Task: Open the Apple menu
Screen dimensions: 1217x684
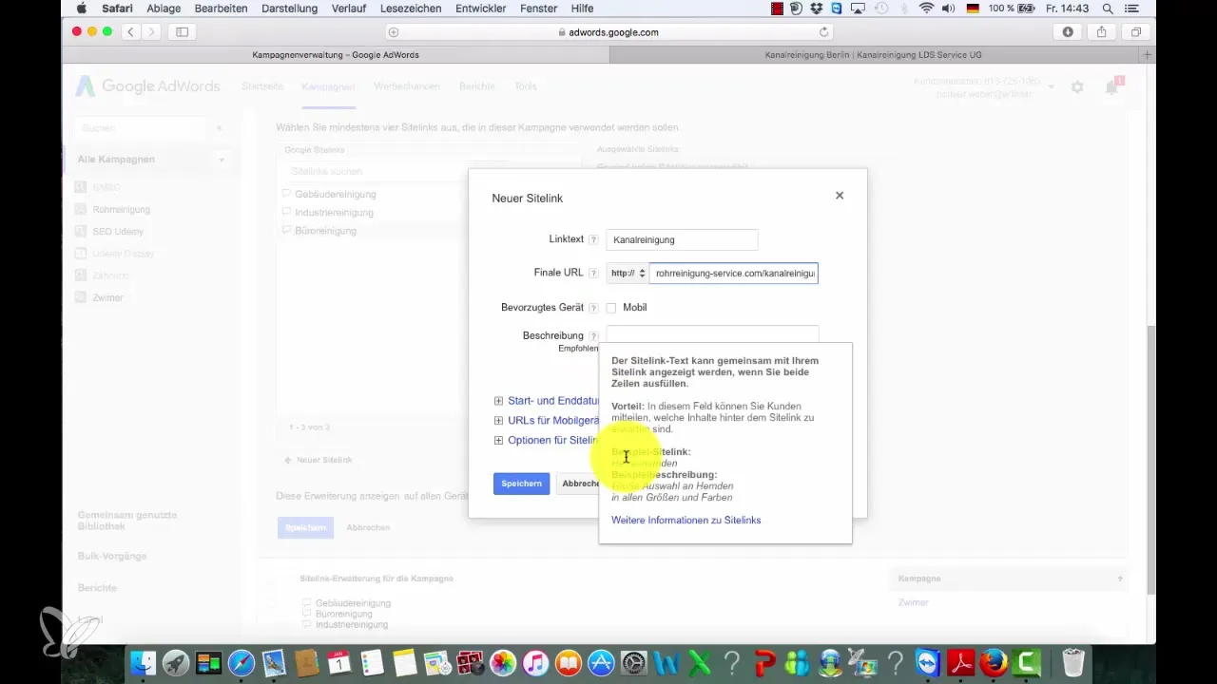Action: coord(80,8)
